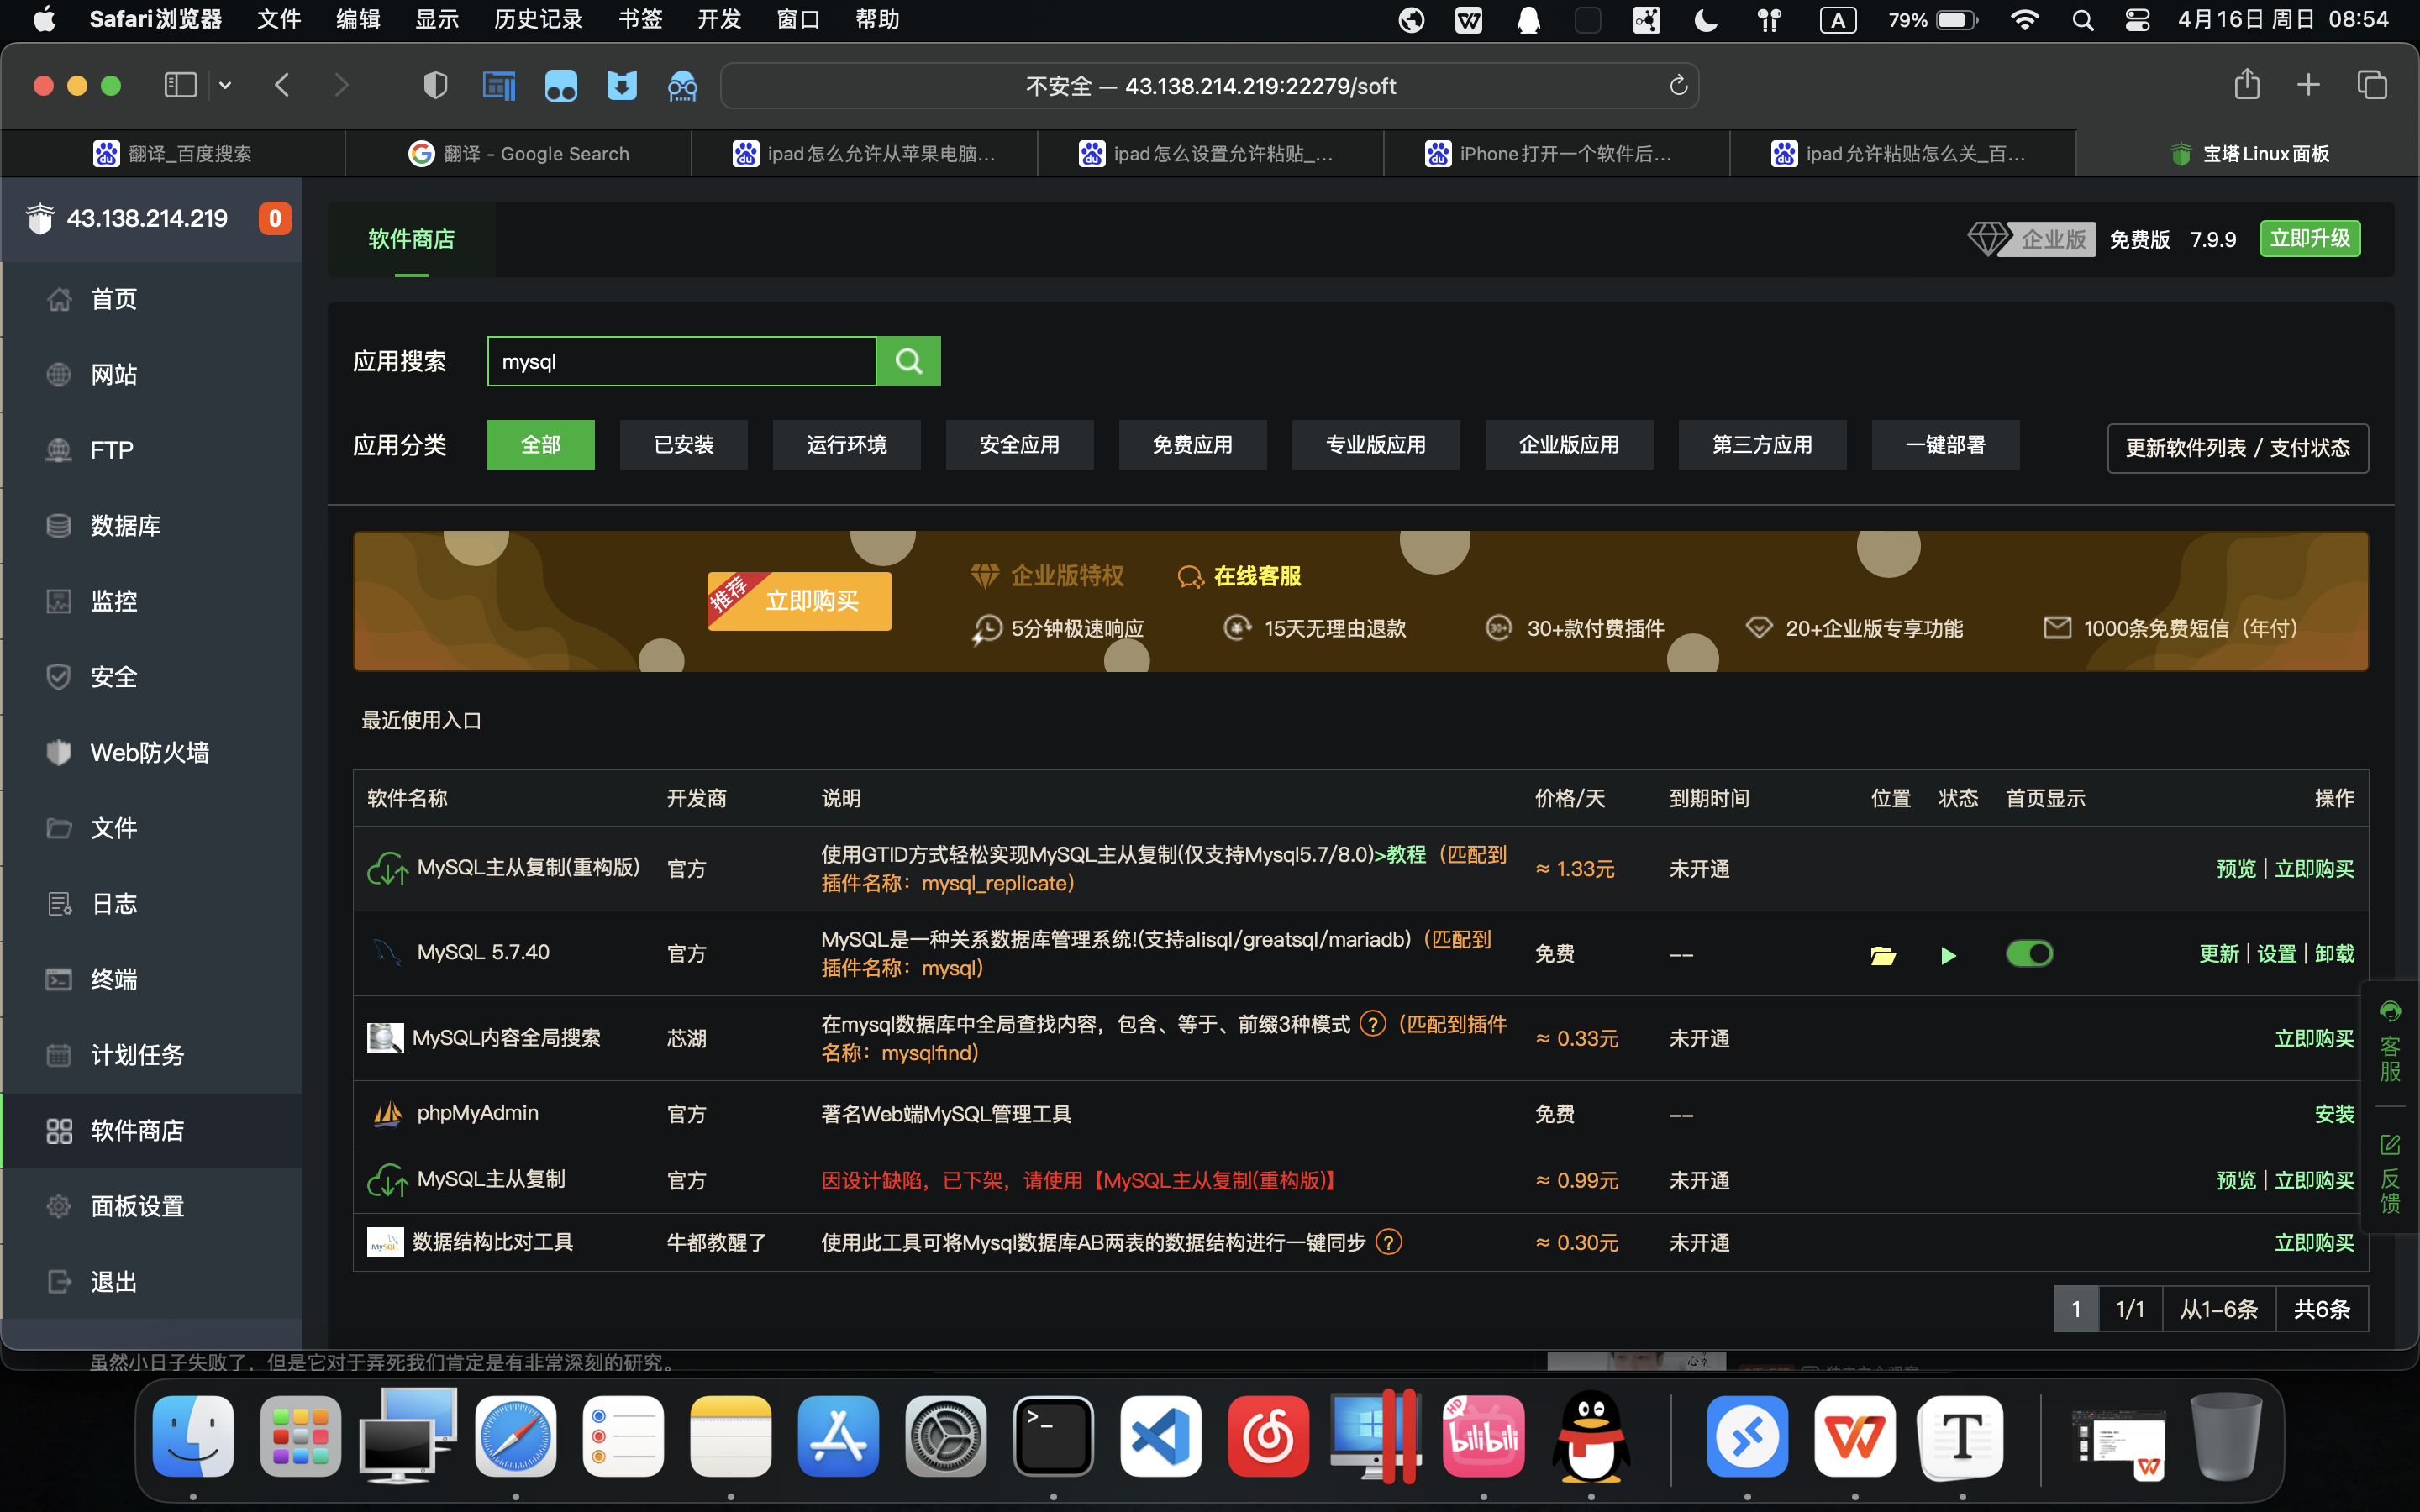The width and height of the screenshot is (2420, 1512).
Task: Open 首页 in the sidebar
Action: [x=153, y=299]
